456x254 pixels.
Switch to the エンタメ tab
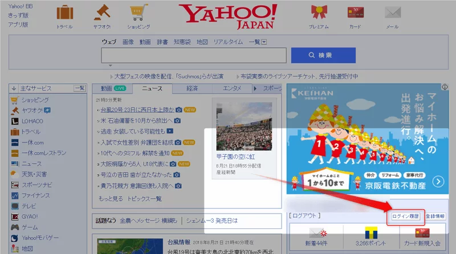(232, 89)
